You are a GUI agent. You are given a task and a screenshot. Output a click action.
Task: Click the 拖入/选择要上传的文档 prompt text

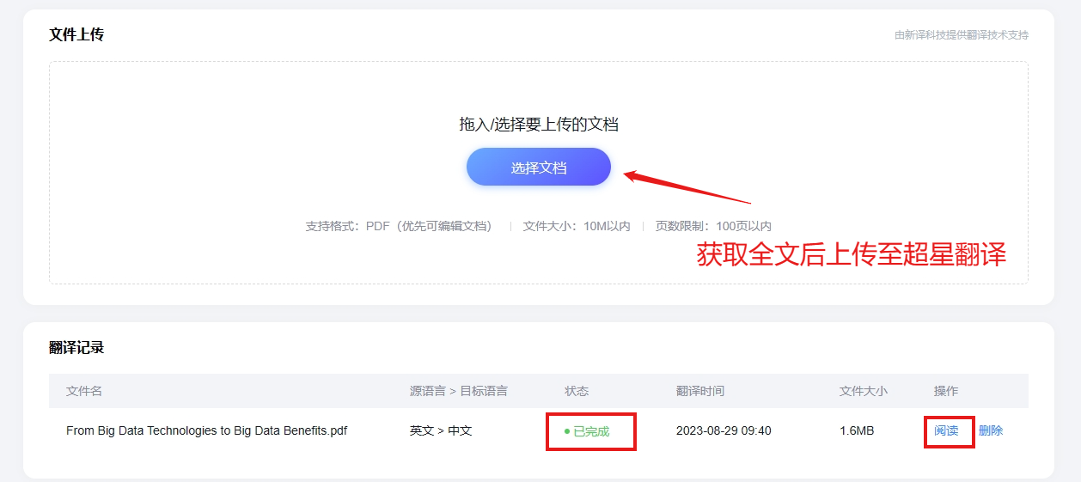[x=539, y=125]
